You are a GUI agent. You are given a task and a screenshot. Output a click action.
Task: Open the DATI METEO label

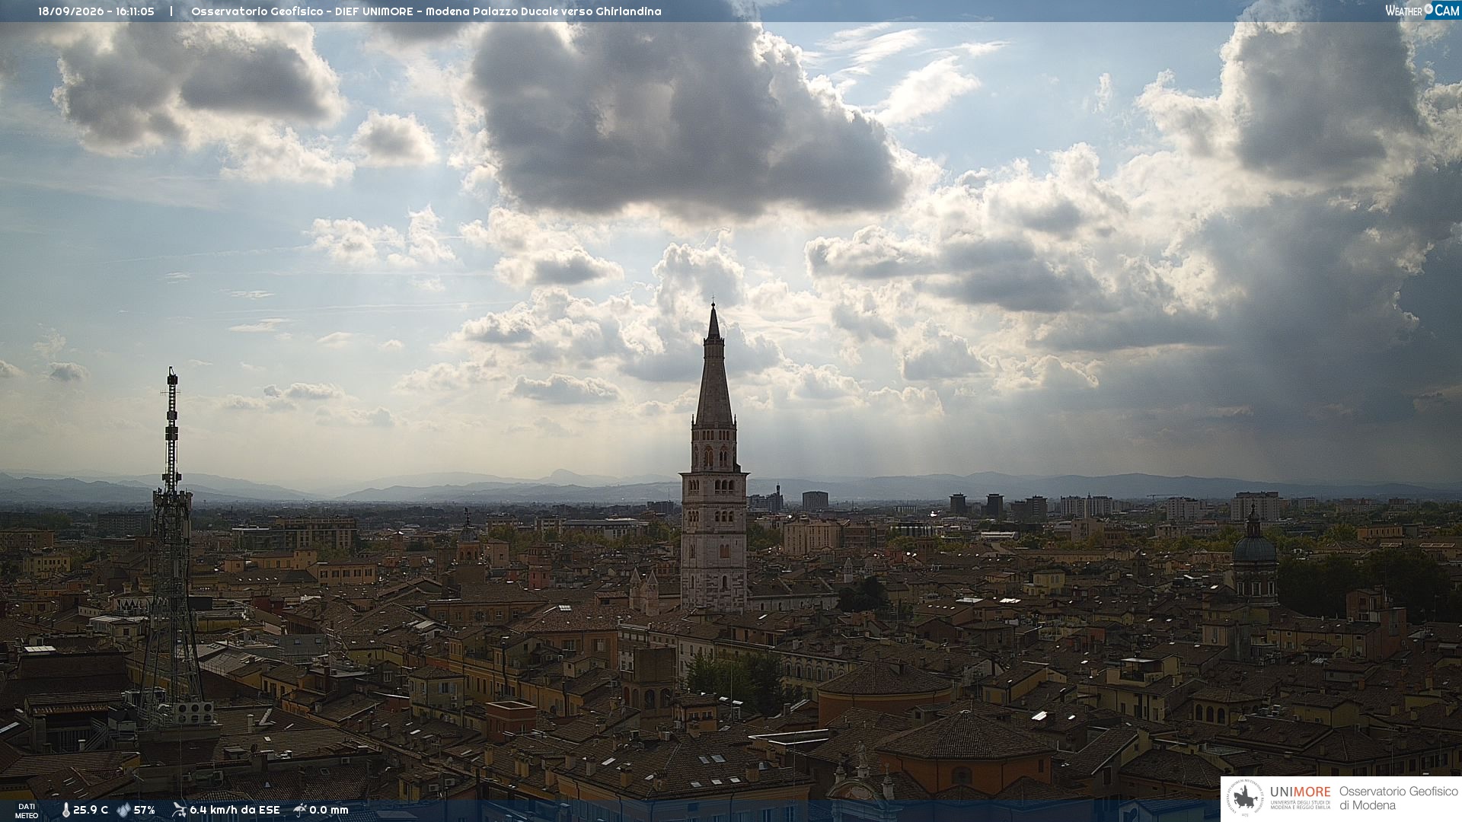tap(27, 811)
